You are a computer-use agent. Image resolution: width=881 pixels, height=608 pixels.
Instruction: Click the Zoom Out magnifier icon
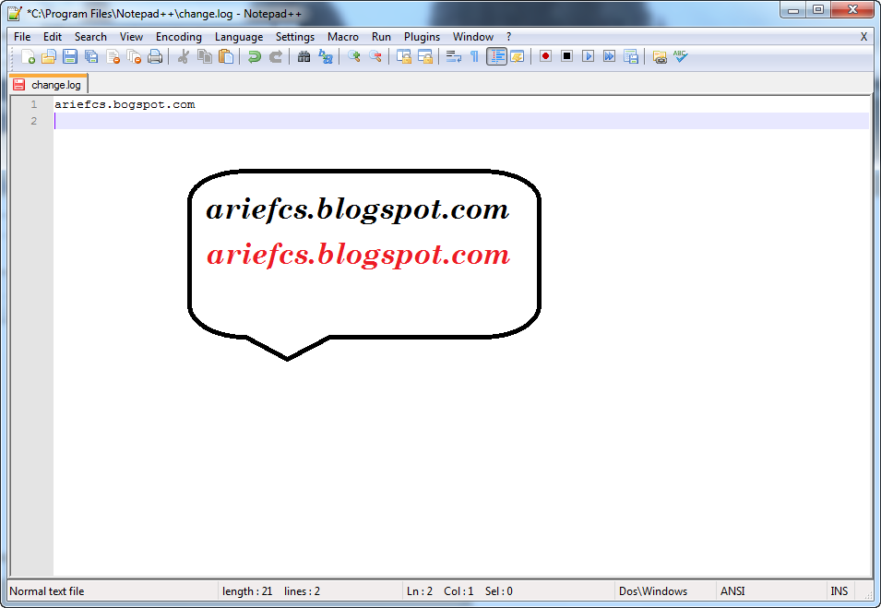pos(375,56)
